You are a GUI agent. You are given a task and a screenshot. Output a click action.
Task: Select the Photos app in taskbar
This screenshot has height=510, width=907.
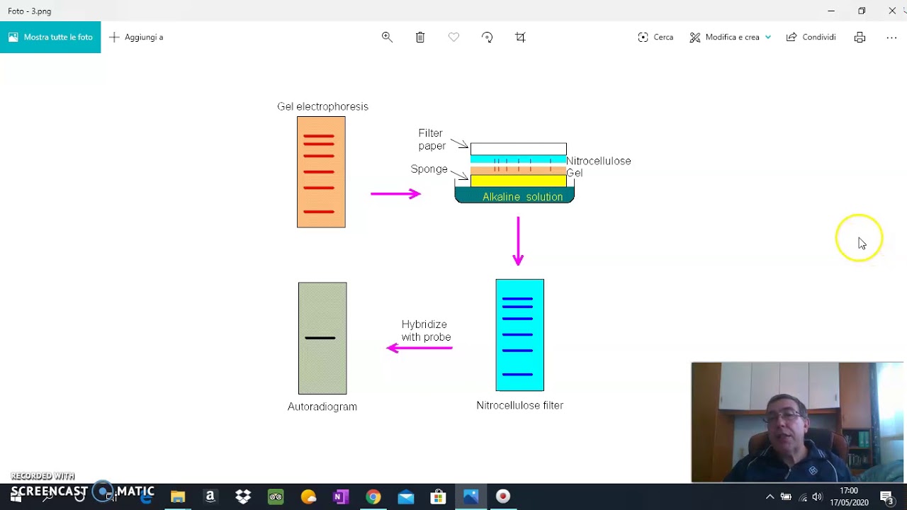tap(471, 497)
